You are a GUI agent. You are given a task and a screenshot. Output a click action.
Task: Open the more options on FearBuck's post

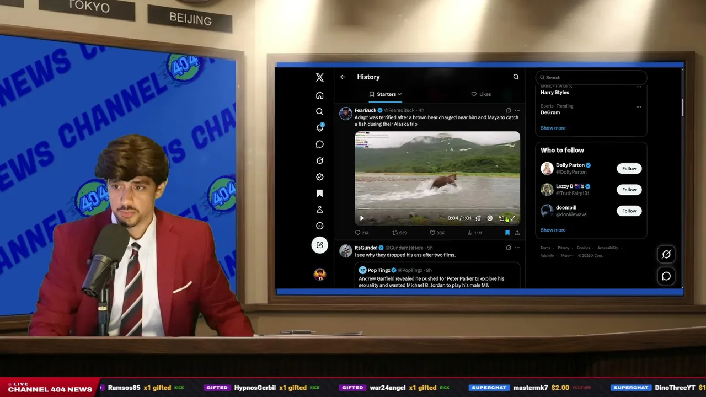click(x=517, y=110)
